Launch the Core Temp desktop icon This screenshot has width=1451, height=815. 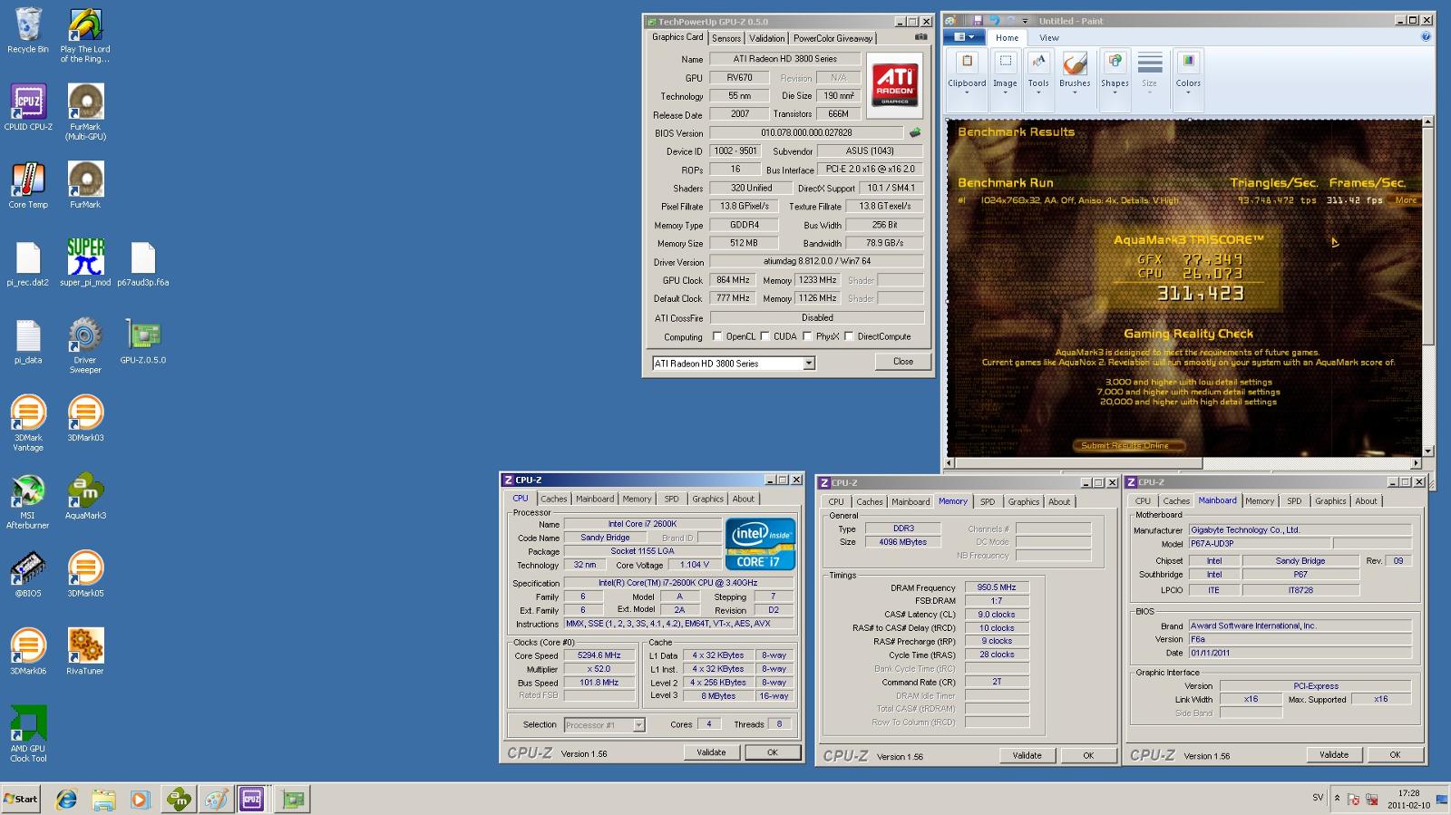[28, 186]
